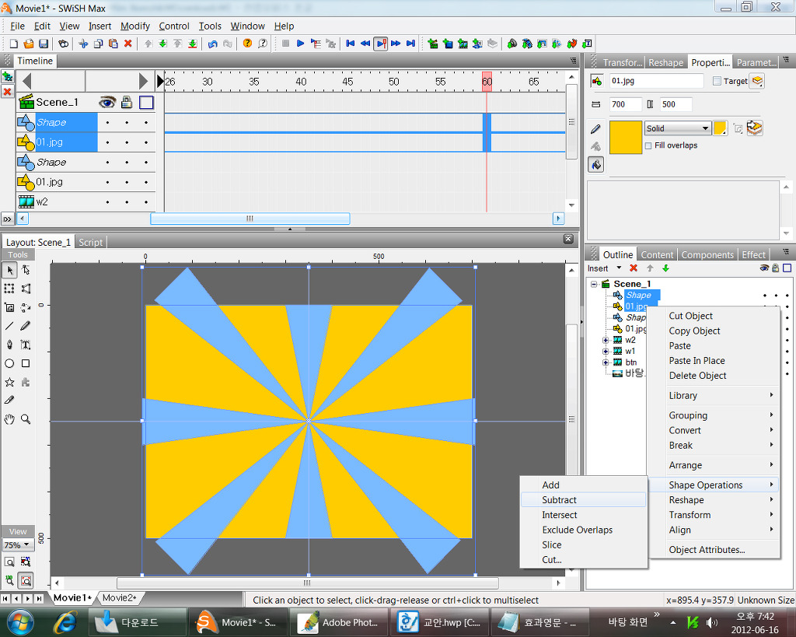Pick the Text tool
Screen dimensions: 796x637
(26, 345)
